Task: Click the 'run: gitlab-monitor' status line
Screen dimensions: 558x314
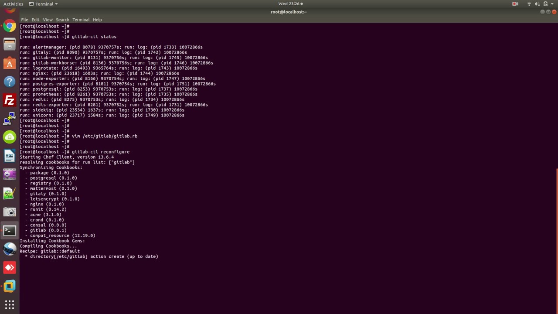Action: tap(114, 58)
